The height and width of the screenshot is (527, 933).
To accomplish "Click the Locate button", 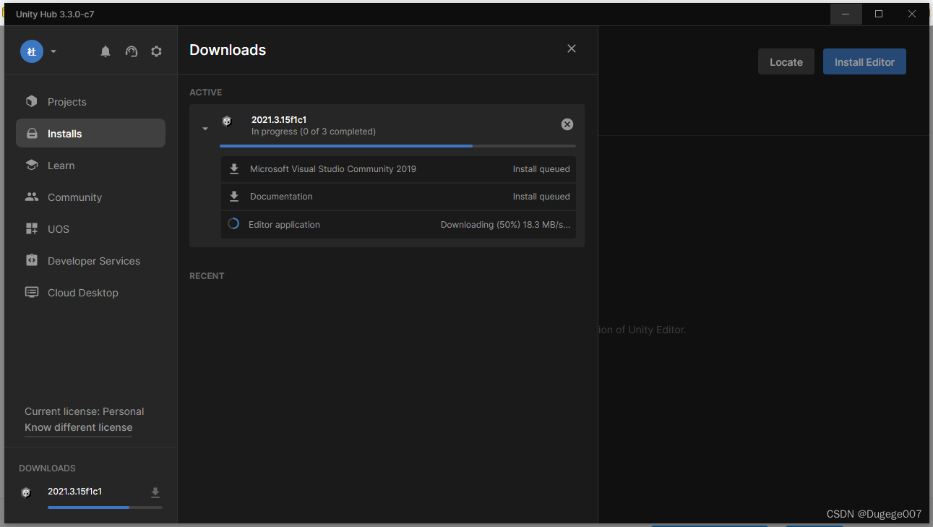I will (x=786, y=62).
